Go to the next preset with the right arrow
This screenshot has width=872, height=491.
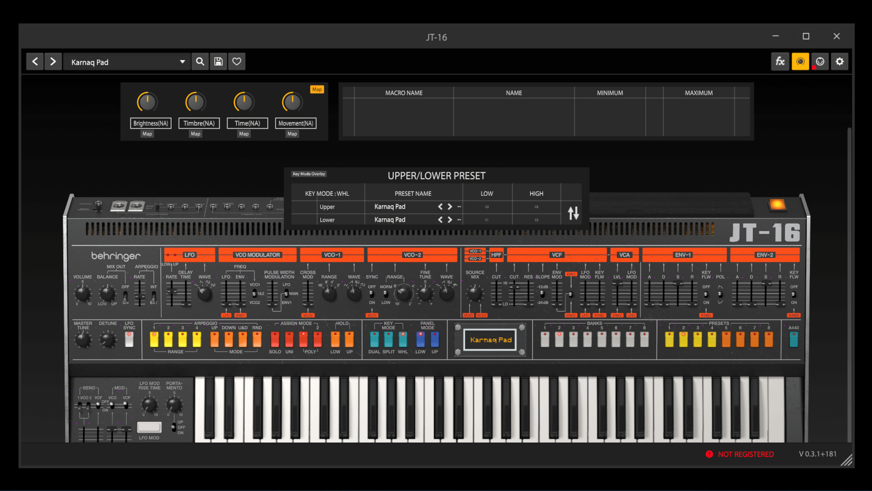(53, 61)
